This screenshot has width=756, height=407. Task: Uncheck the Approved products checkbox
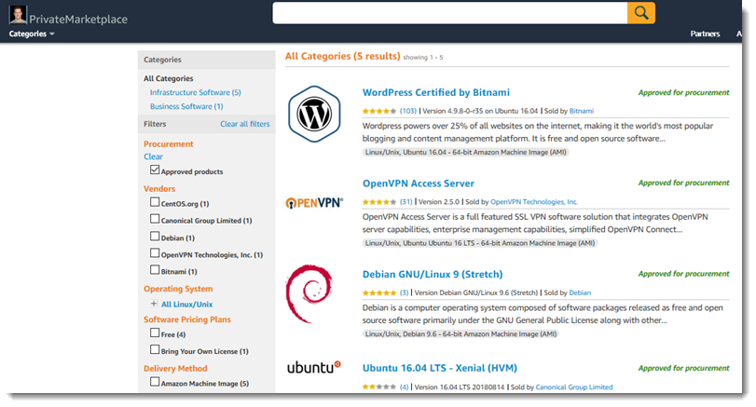click(x=155, y=170)
